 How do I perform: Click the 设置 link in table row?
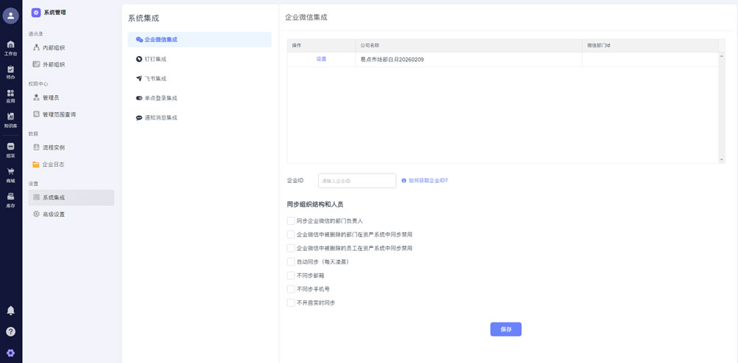coord(321,59)
